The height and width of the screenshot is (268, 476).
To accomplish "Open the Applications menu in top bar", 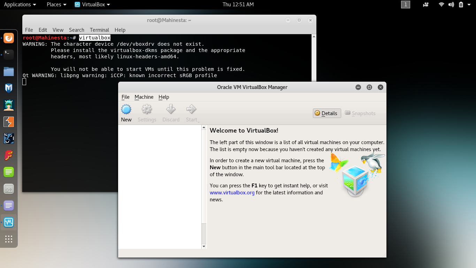I will click(x=20, y=5).
